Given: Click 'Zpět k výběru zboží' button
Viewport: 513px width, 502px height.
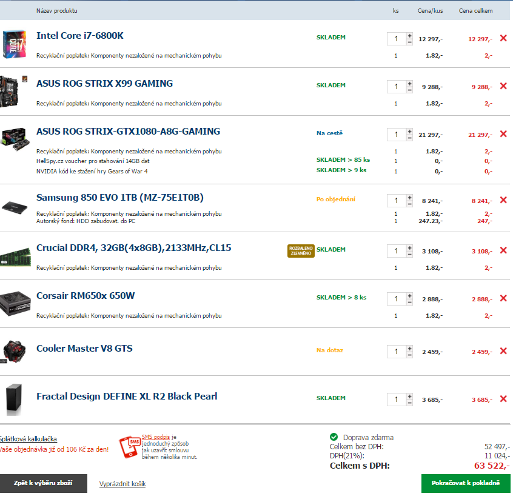Looking at the screenshot, I should click(44, 483).
